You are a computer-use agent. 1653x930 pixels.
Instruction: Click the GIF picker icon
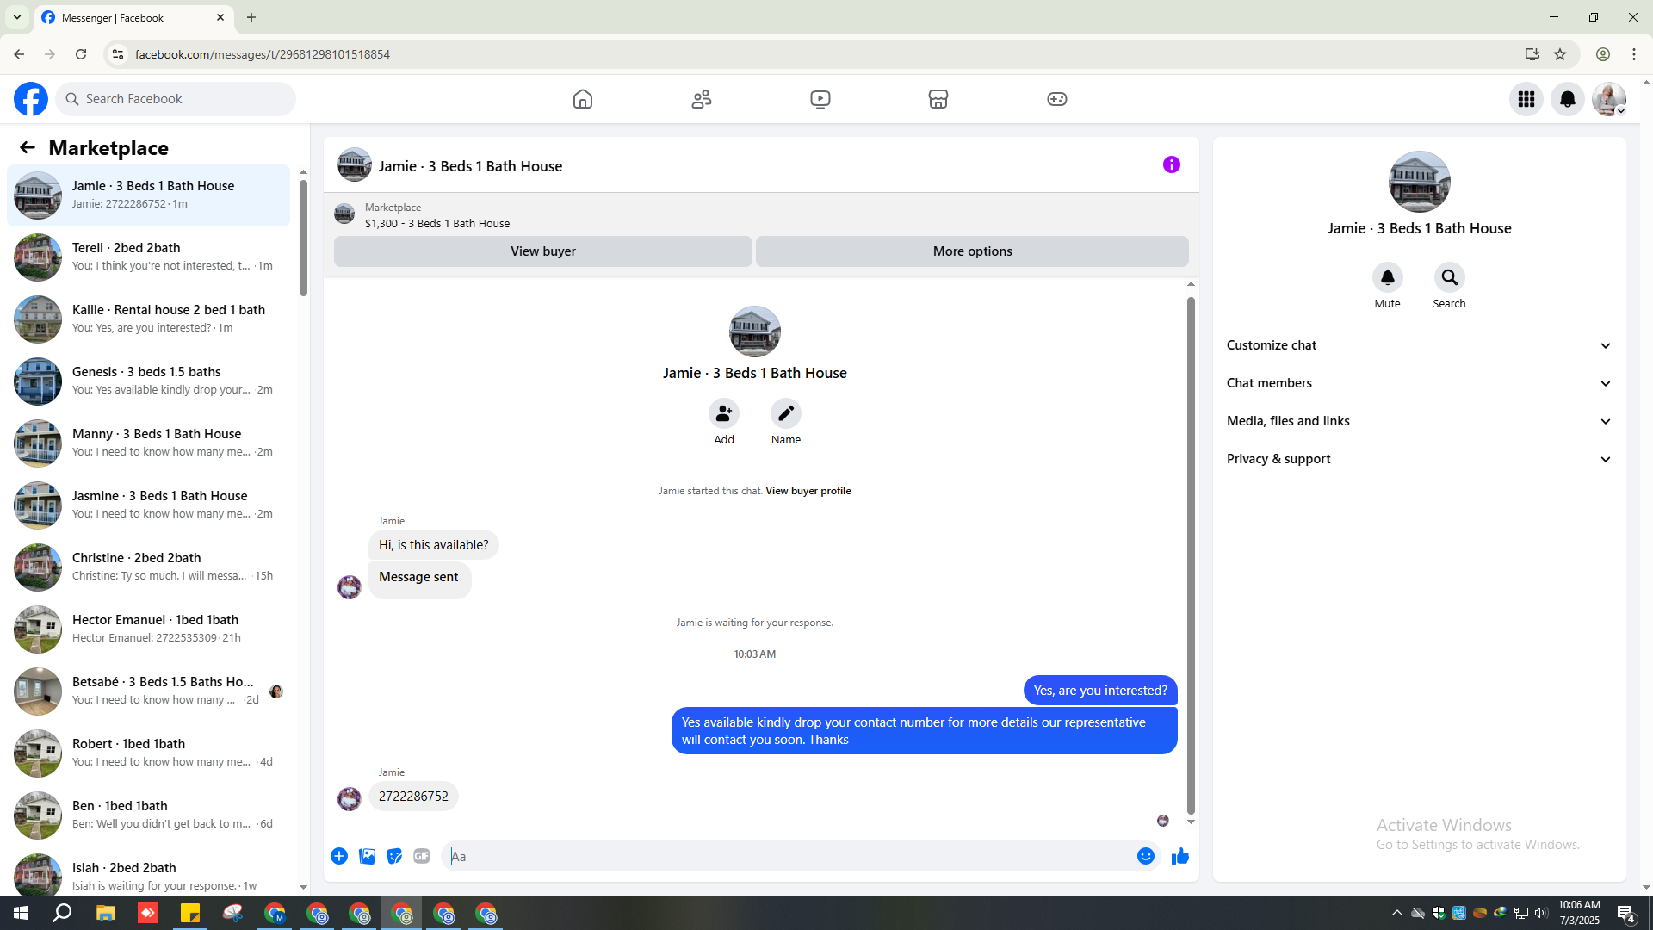coord(421,856)
